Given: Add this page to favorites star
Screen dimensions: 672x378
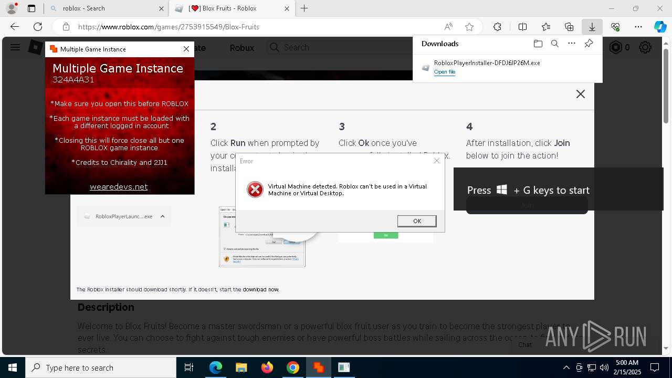Looking at the screenshot, I should [x=469, y=27].
